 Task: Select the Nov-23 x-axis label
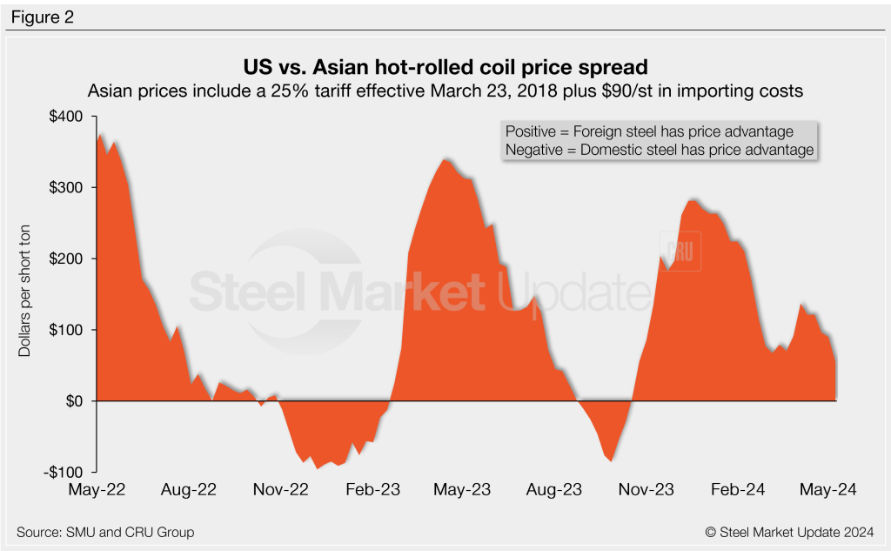click(x=647, y=490)
